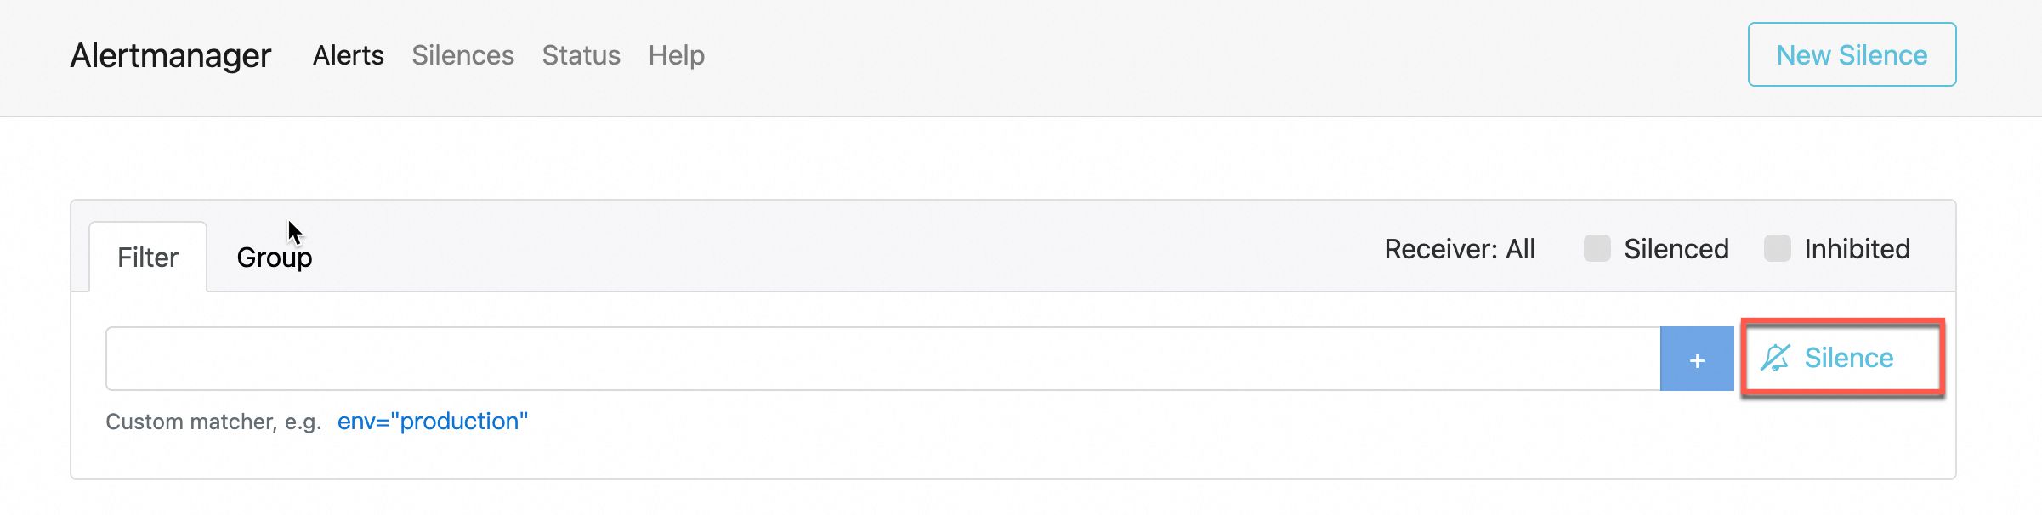
Task: Open the Help navigation link
Action: [676, 55]
